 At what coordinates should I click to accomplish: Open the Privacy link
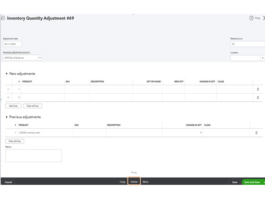click(x=134, y=172)
